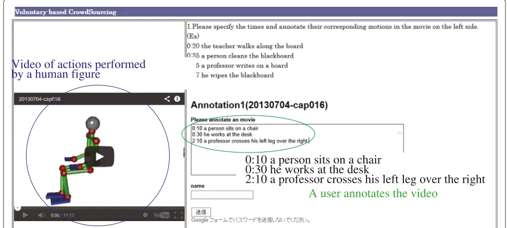Click the video time display 0:00 / 11:13
The height and width of the screenshot is (228, 507).
(62, 216)
